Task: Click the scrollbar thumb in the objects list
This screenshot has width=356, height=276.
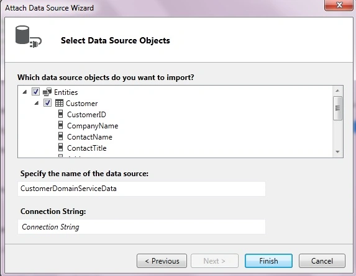Action: click(x=337, y=108)
